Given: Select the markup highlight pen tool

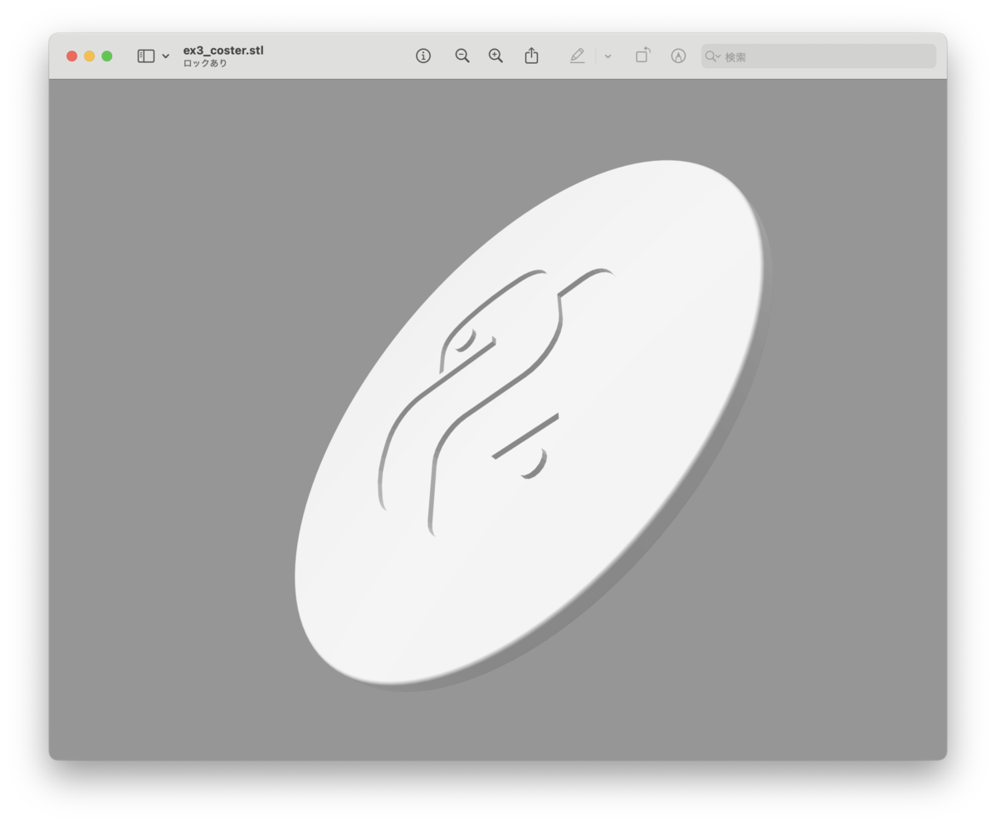Looking at the screenshot, I should click(x=578, y=56).
